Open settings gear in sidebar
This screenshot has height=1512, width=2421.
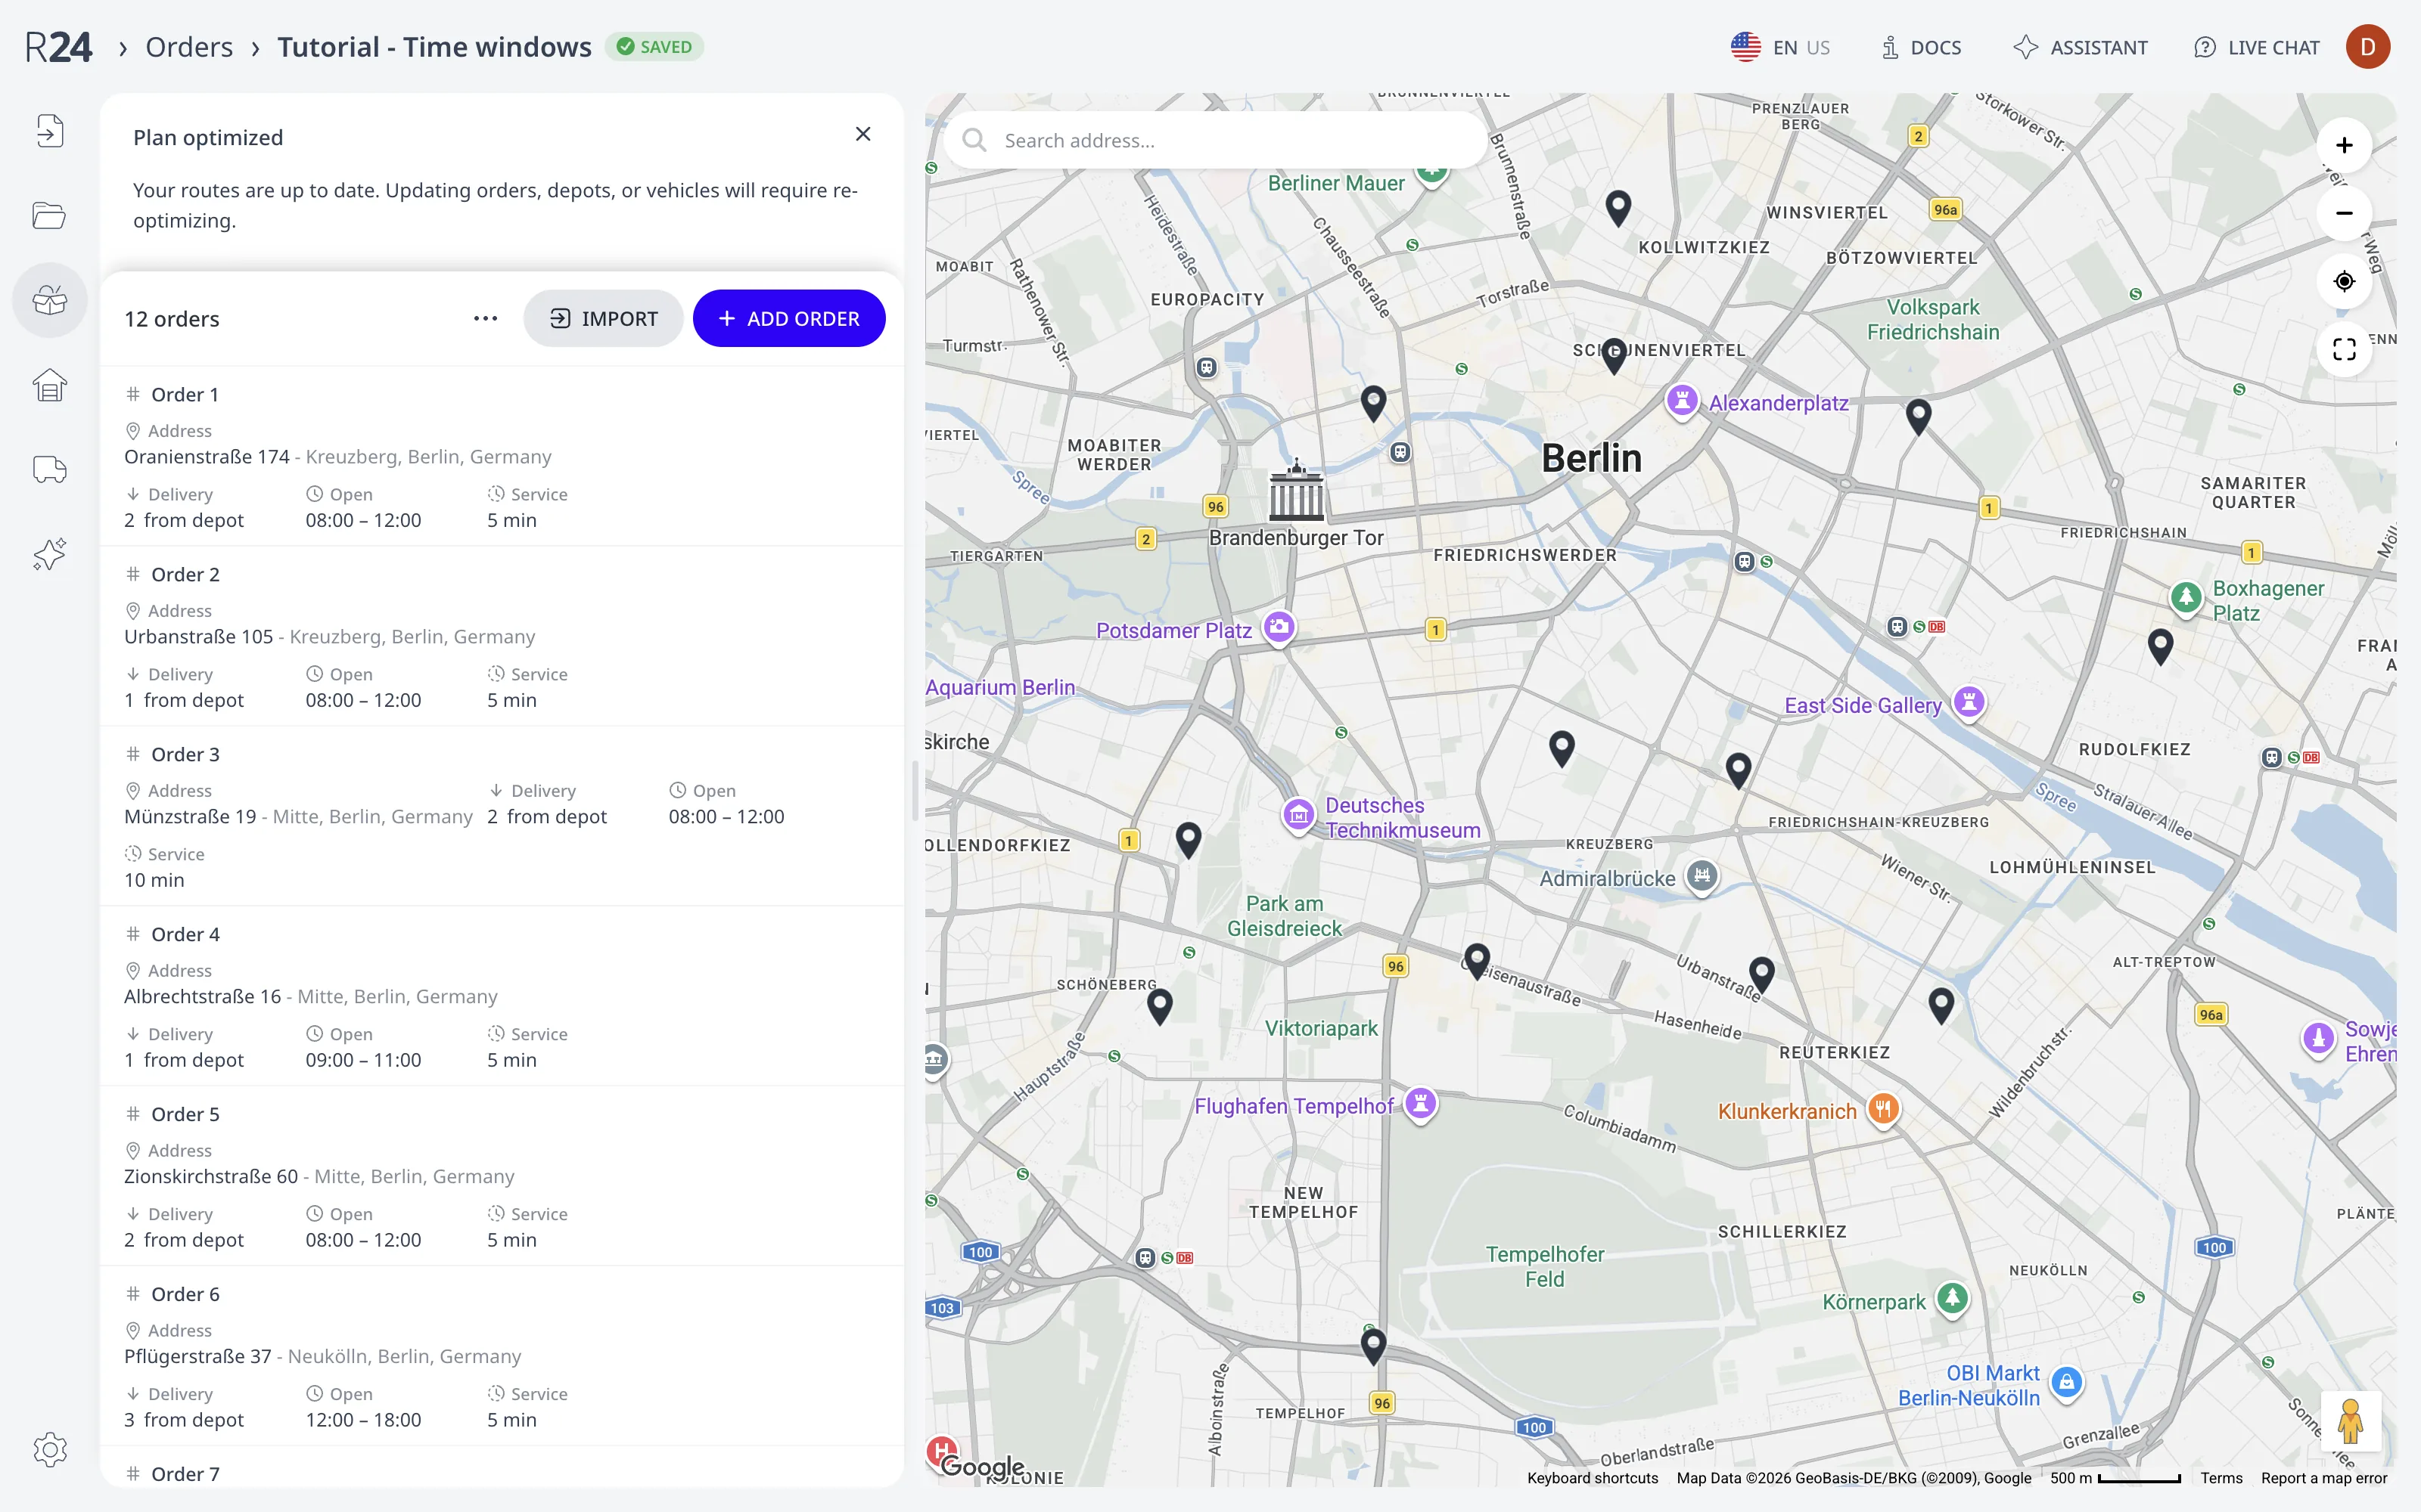click(x=49, y=1449)
